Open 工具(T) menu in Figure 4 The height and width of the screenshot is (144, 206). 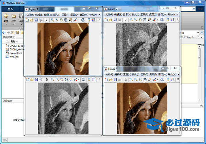click(144, 74)
